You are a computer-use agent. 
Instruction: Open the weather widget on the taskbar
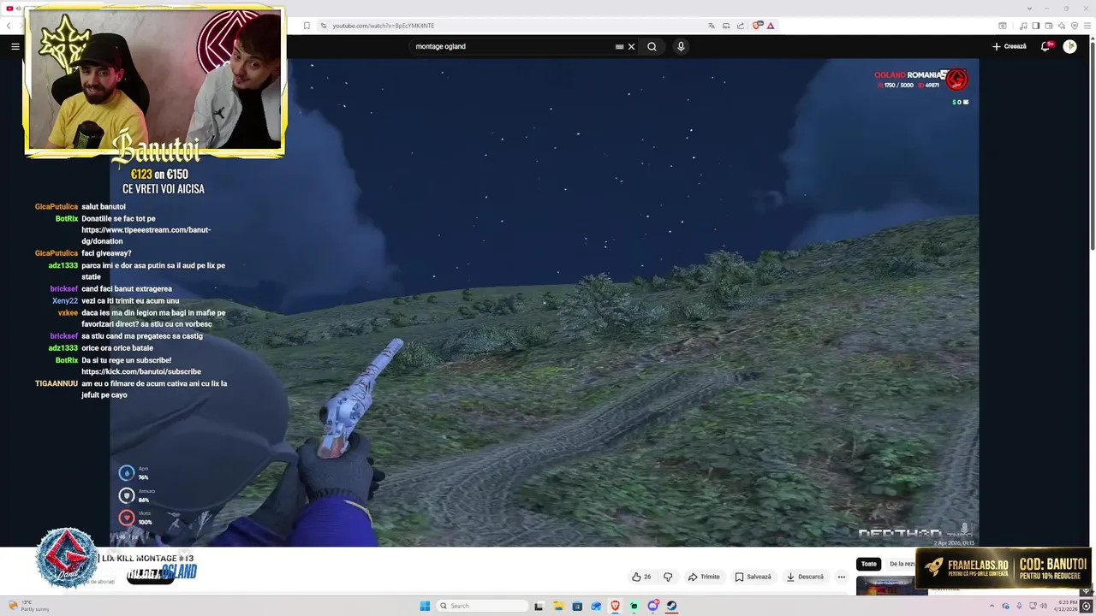[30, 606]
